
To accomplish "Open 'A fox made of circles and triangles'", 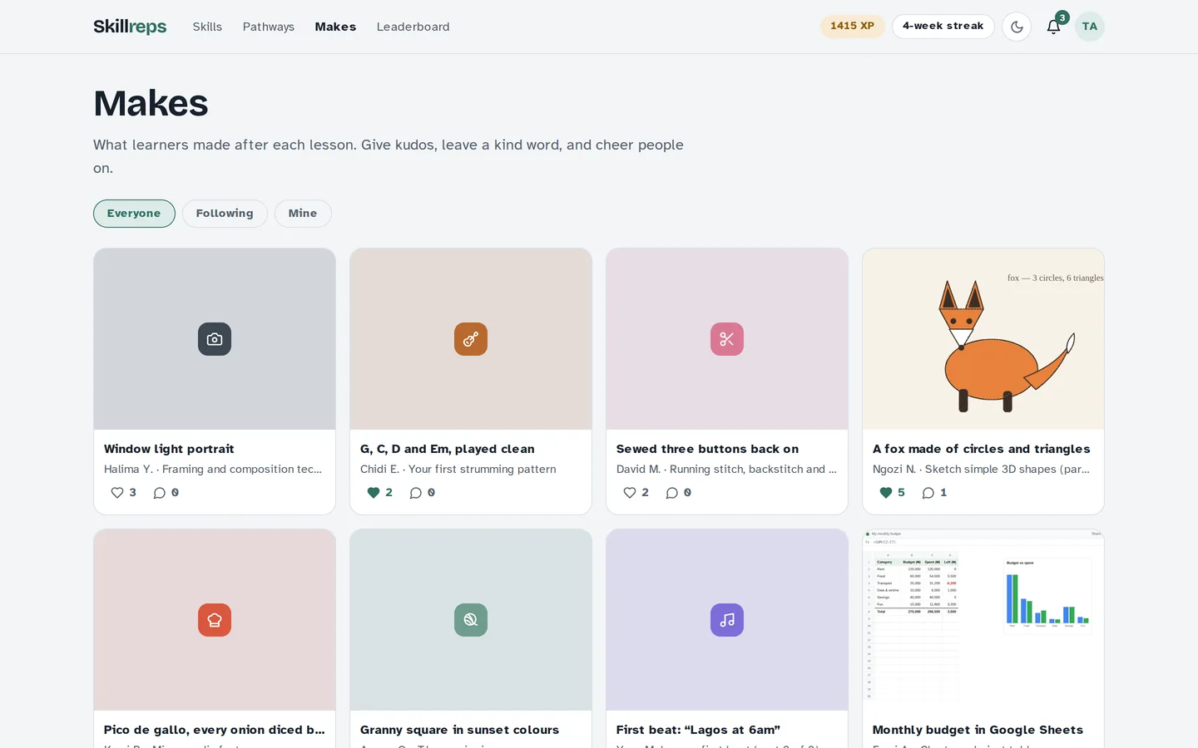I will [x=981, y=449].
